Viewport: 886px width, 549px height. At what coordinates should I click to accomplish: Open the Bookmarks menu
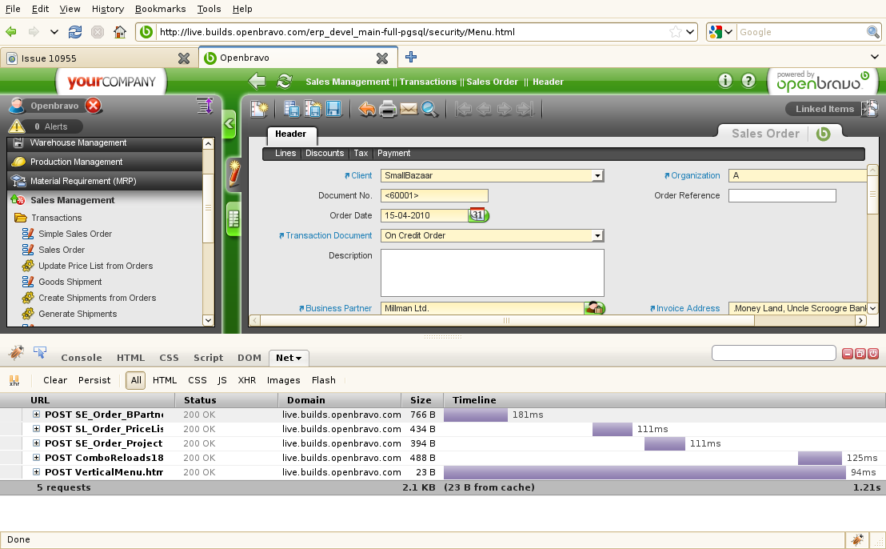coord(160,9)
